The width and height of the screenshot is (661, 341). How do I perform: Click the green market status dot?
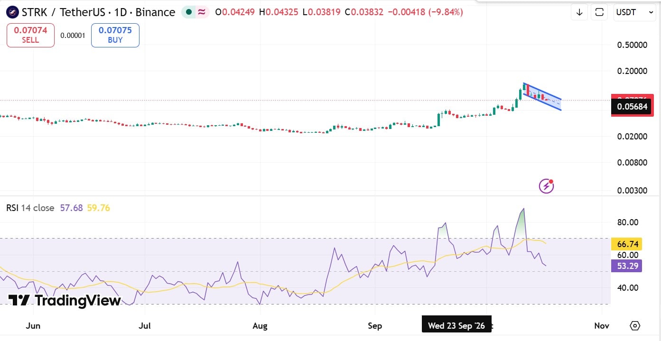[x=189, y=12]
